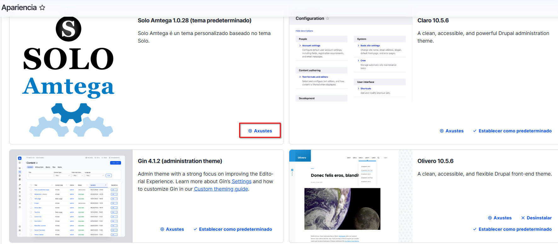Open Axustes link for Gin theme
The height and width of the screenshot is (244, 558).
[175, 229]
